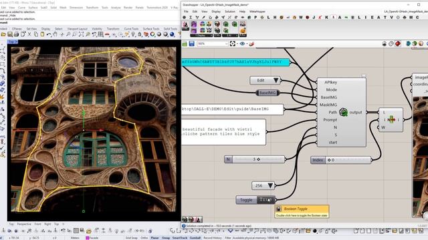Click the List Item component on canvas

[391, 120]
